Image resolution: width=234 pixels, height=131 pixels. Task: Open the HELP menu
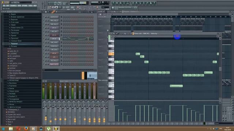tap(35, 6)
